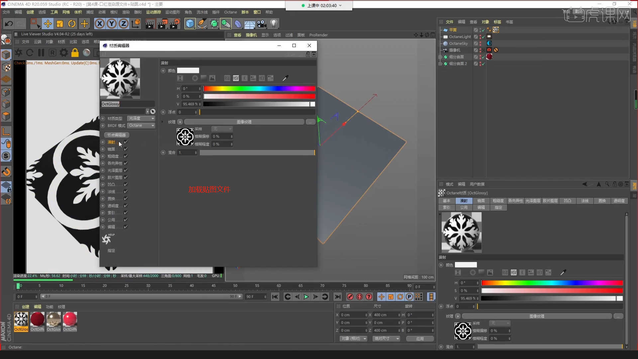638x359 pixels.
Task: Select the Move tool in the toolbar
Action: 48,24
